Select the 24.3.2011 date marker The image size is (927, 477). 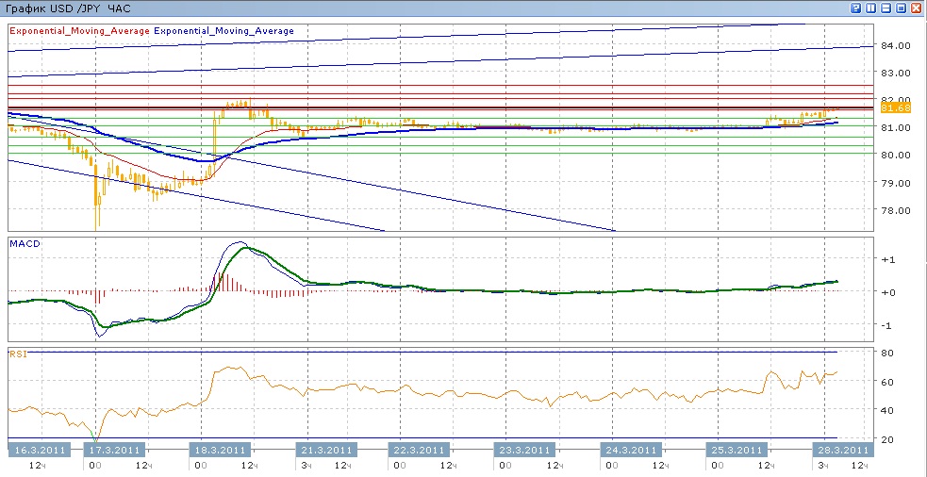coord(630,450)
